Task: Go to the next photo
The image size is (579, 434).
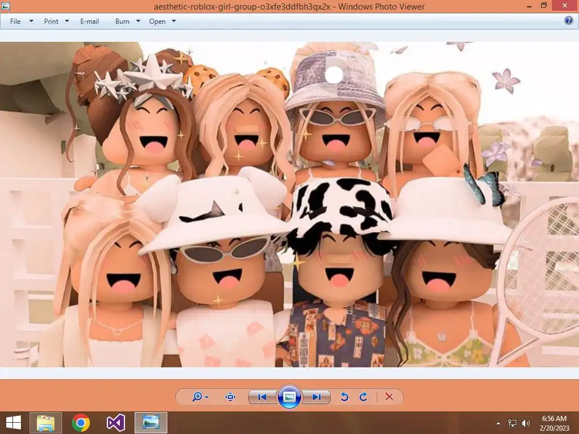Action: tap(317, 397)
